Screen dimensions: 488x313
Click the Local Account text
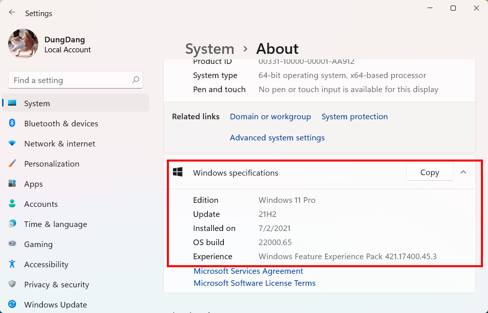pyautogui.click(x=68, y=50)
